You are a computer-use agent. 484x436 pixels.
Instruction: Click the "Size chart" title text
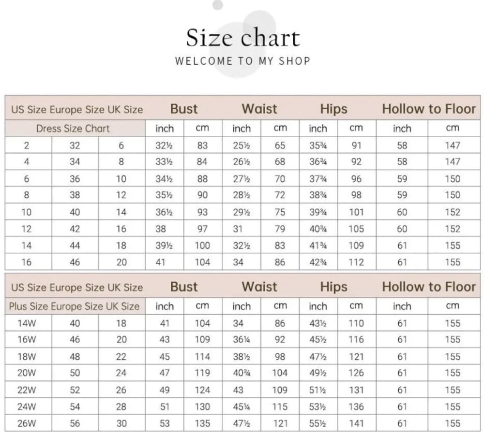243,38
